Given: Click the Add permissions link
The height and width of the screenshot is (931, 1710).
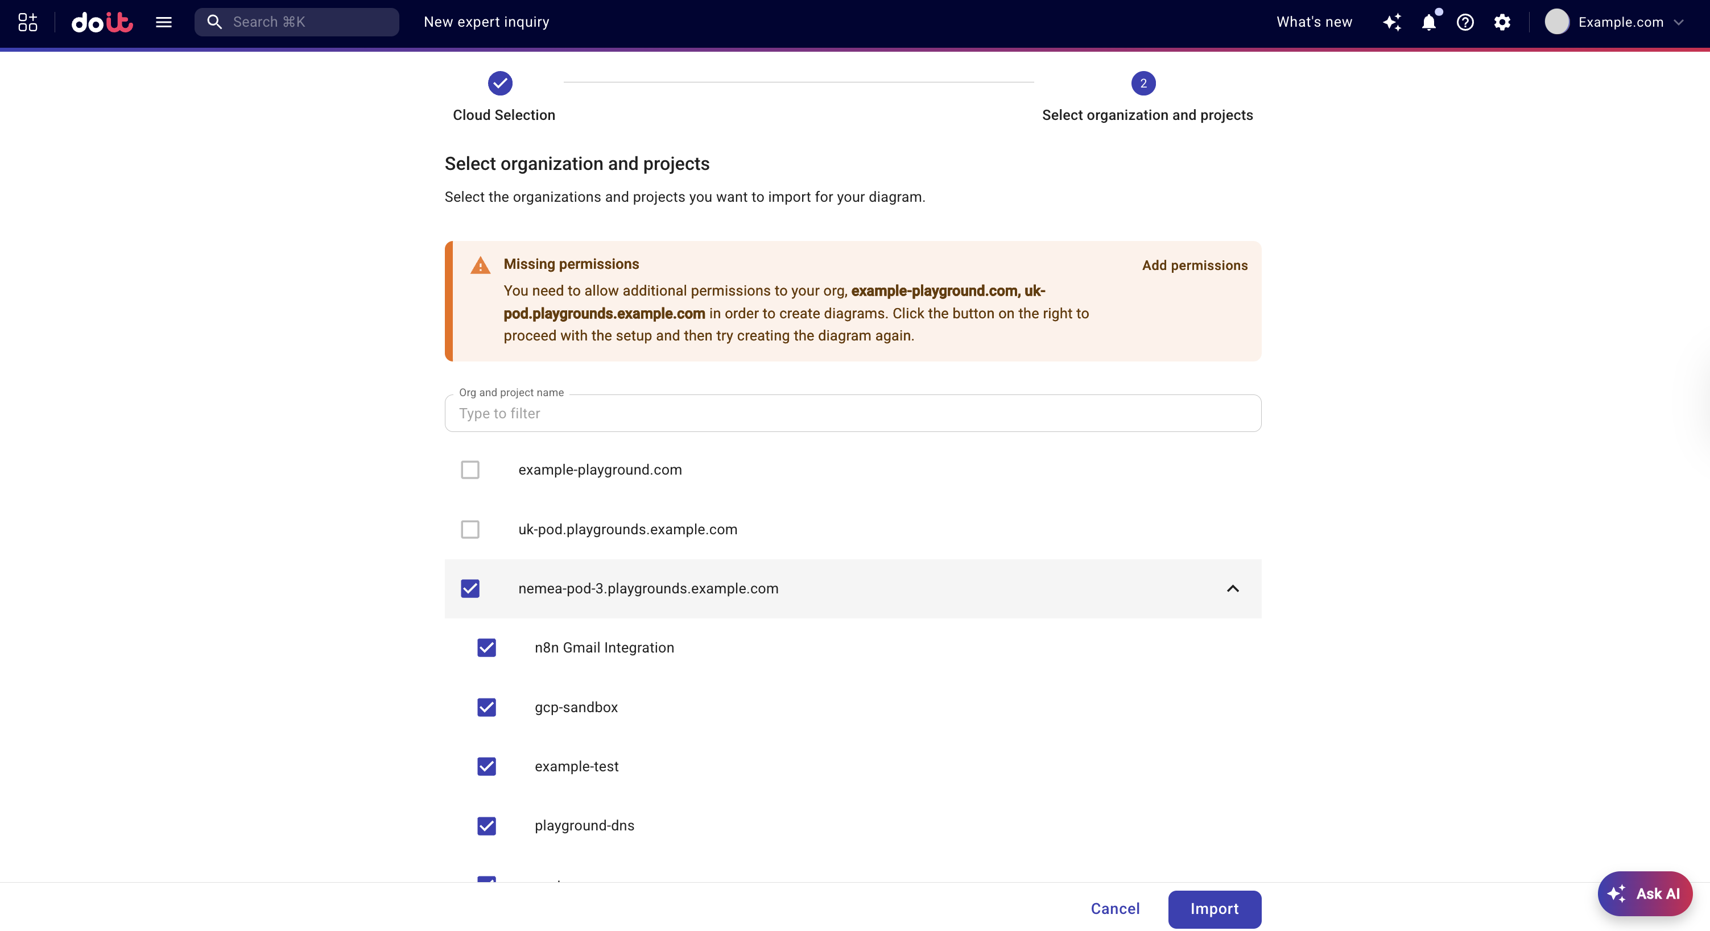Looking at the screenshot, I should (x=1194, y=265).
